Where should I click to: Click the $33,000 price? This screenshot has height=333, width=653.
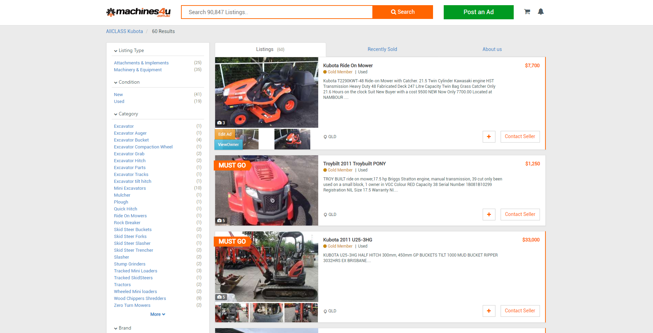531,240
